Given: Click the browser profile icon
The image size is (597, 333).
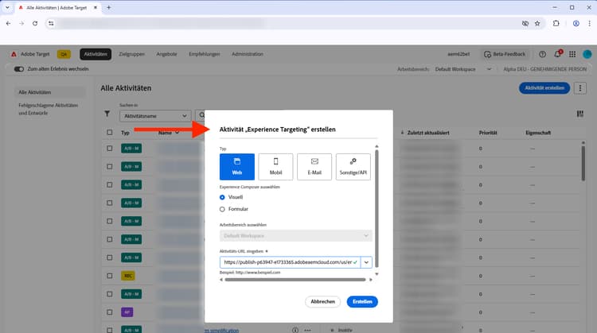Looking at the screenshot, I should tap(576, 24).
